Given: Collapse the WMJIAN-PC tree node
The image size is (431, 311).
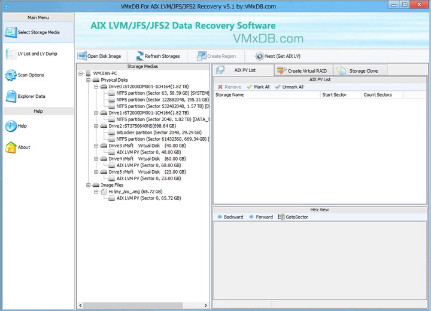Looking at the screenshot, I should click(81, 73).
